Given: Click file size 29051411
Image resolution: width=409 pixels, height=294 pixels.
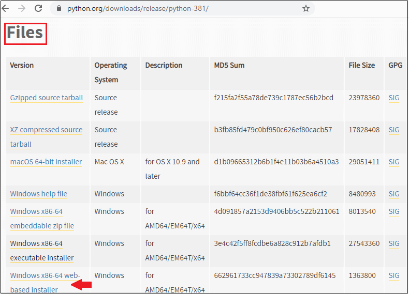Looking at the screenshot, I should [364, 162].
